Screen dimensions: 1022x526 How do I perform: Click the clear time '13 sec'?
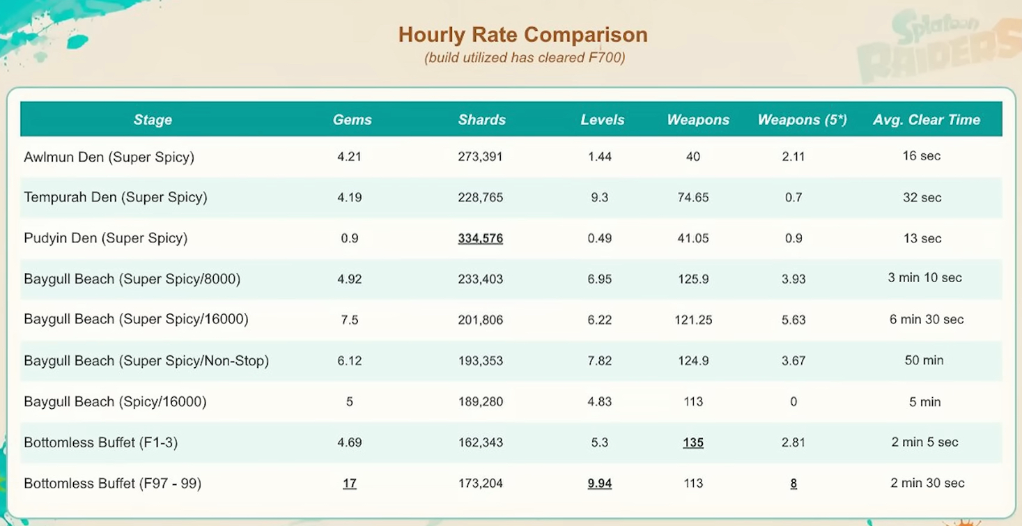pyautogui.click(x=922, y=238)
